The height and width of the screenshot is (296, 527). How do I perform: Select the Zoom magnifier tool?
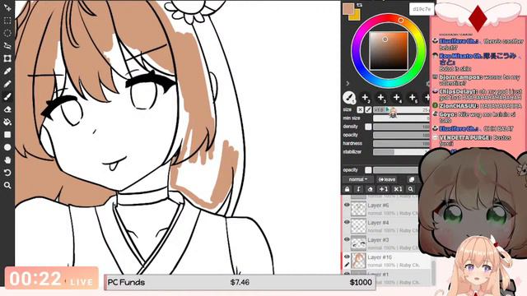7,185
